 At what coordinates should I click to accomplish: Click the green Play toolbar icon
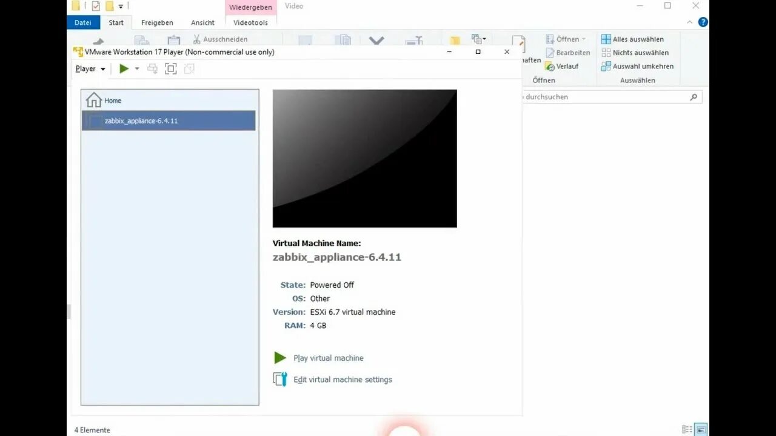124,69
